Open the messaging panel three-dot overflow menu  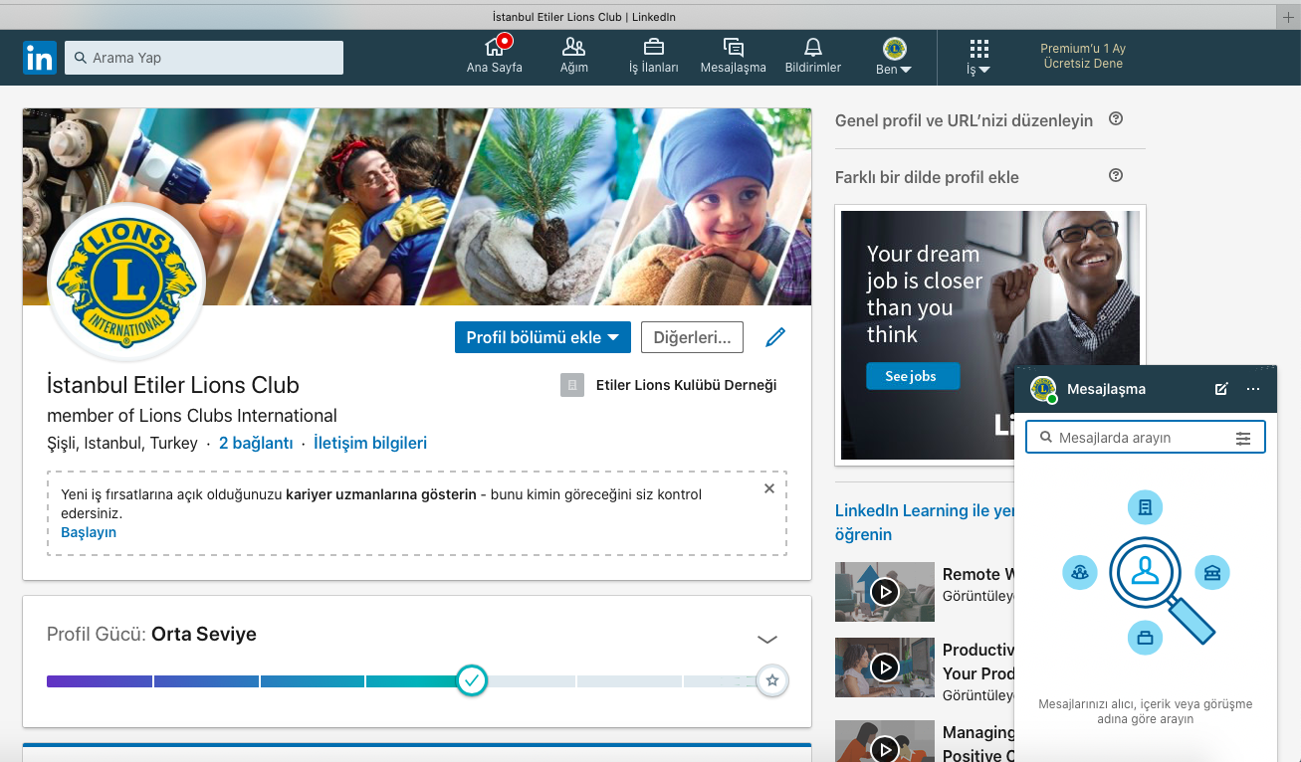coord(1253,389)
